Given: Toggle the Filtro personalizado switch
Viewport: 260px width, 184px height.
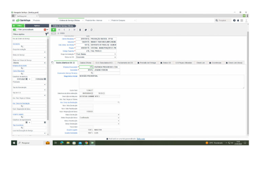Looking at the screenshot, I should pyautogui.click(x=15, y=29).
